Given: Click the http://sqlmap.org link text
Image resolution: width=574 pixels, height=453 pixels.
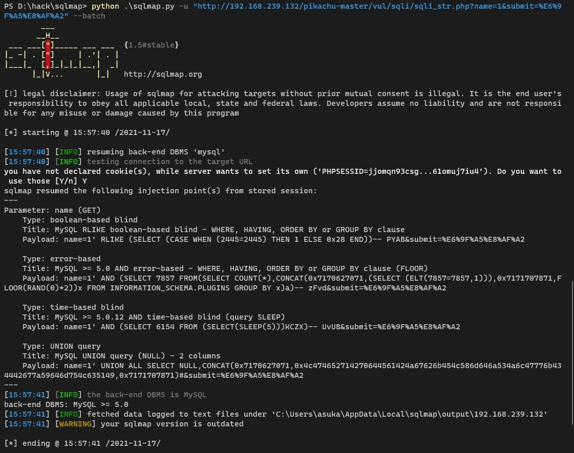Looking at the screenshot, I should coord(163,74).
